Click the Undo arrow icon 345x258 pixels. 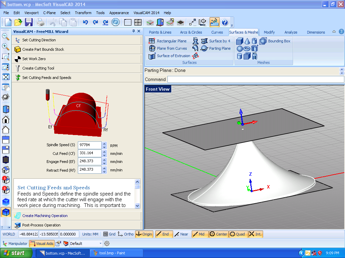click(x=85, y=22)
